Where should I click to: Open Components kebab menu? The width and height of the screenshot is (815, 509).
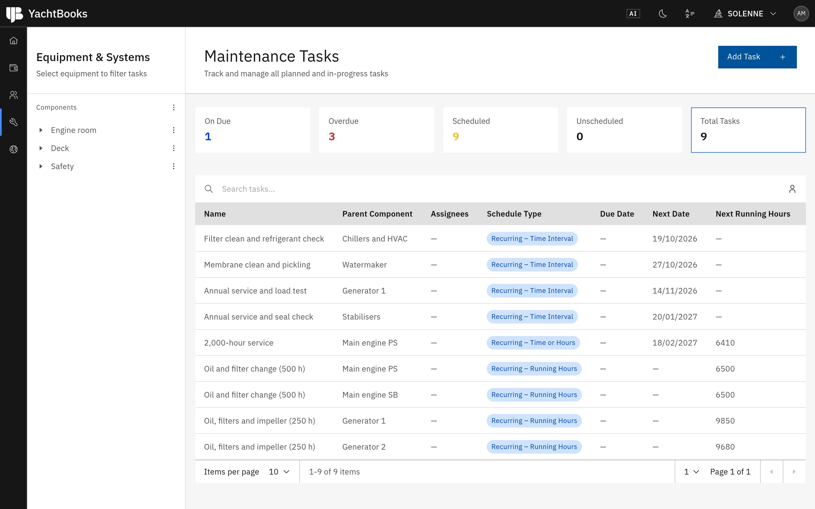coord(174,107)
